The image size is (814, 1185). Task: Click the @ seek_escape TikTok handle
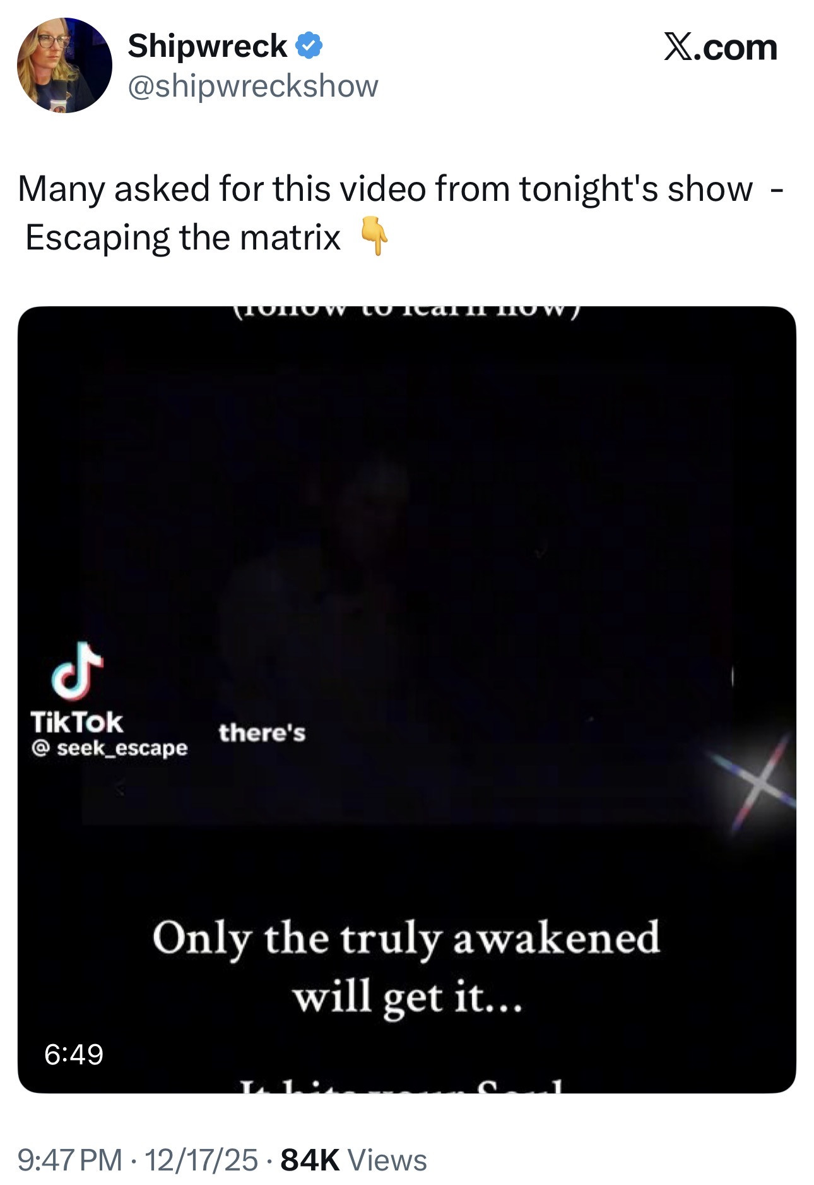[x=109, y=748]
